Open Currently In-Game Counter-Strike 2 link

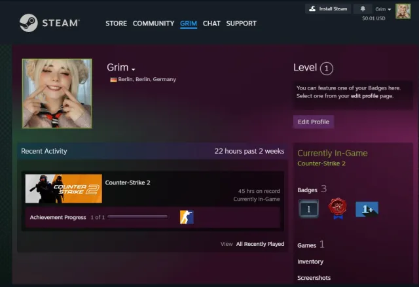pyautogui.click(x=321, y=163)
